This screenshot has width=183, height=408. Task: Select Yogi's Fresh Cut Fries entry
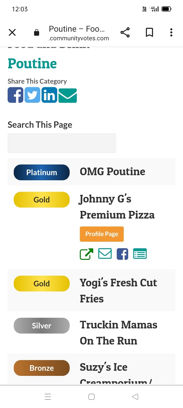(x=118, y=291)
